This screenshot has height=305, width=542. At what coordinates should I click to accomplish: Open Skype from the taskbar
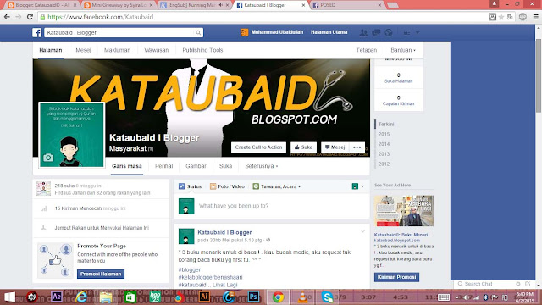(327, 297)
